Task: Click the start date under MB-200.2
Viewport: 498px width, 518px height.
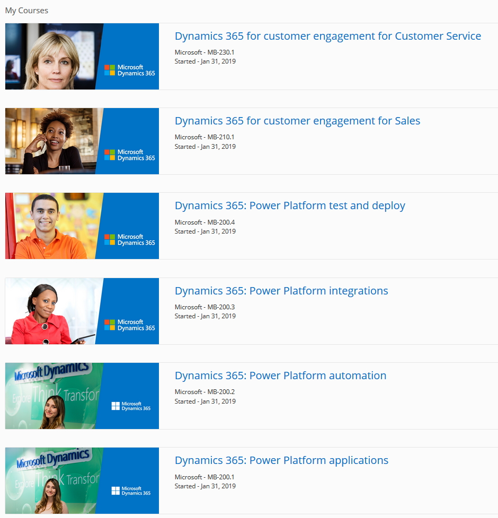Action: (205, 401)
